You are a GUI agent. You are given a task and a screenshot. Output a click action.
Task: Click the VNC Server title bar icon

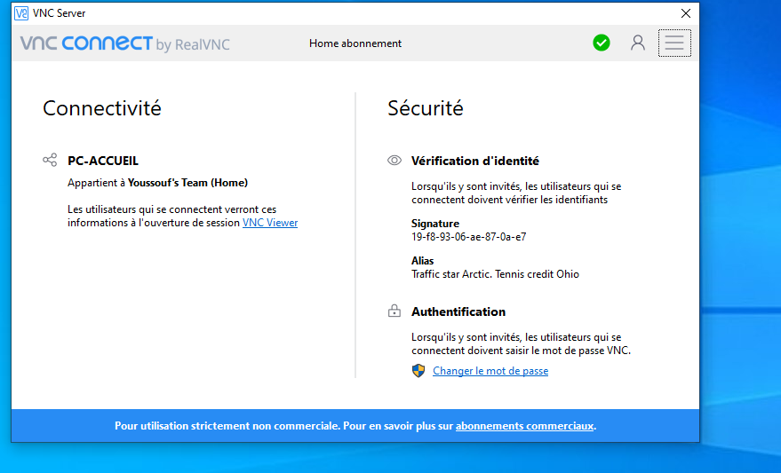coord(21,13)
